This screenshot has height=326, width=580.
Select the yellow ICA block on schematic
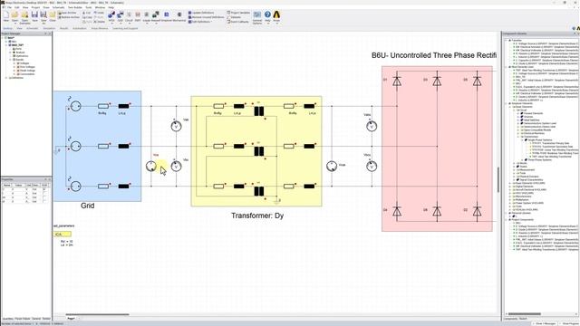coord(63,235)
